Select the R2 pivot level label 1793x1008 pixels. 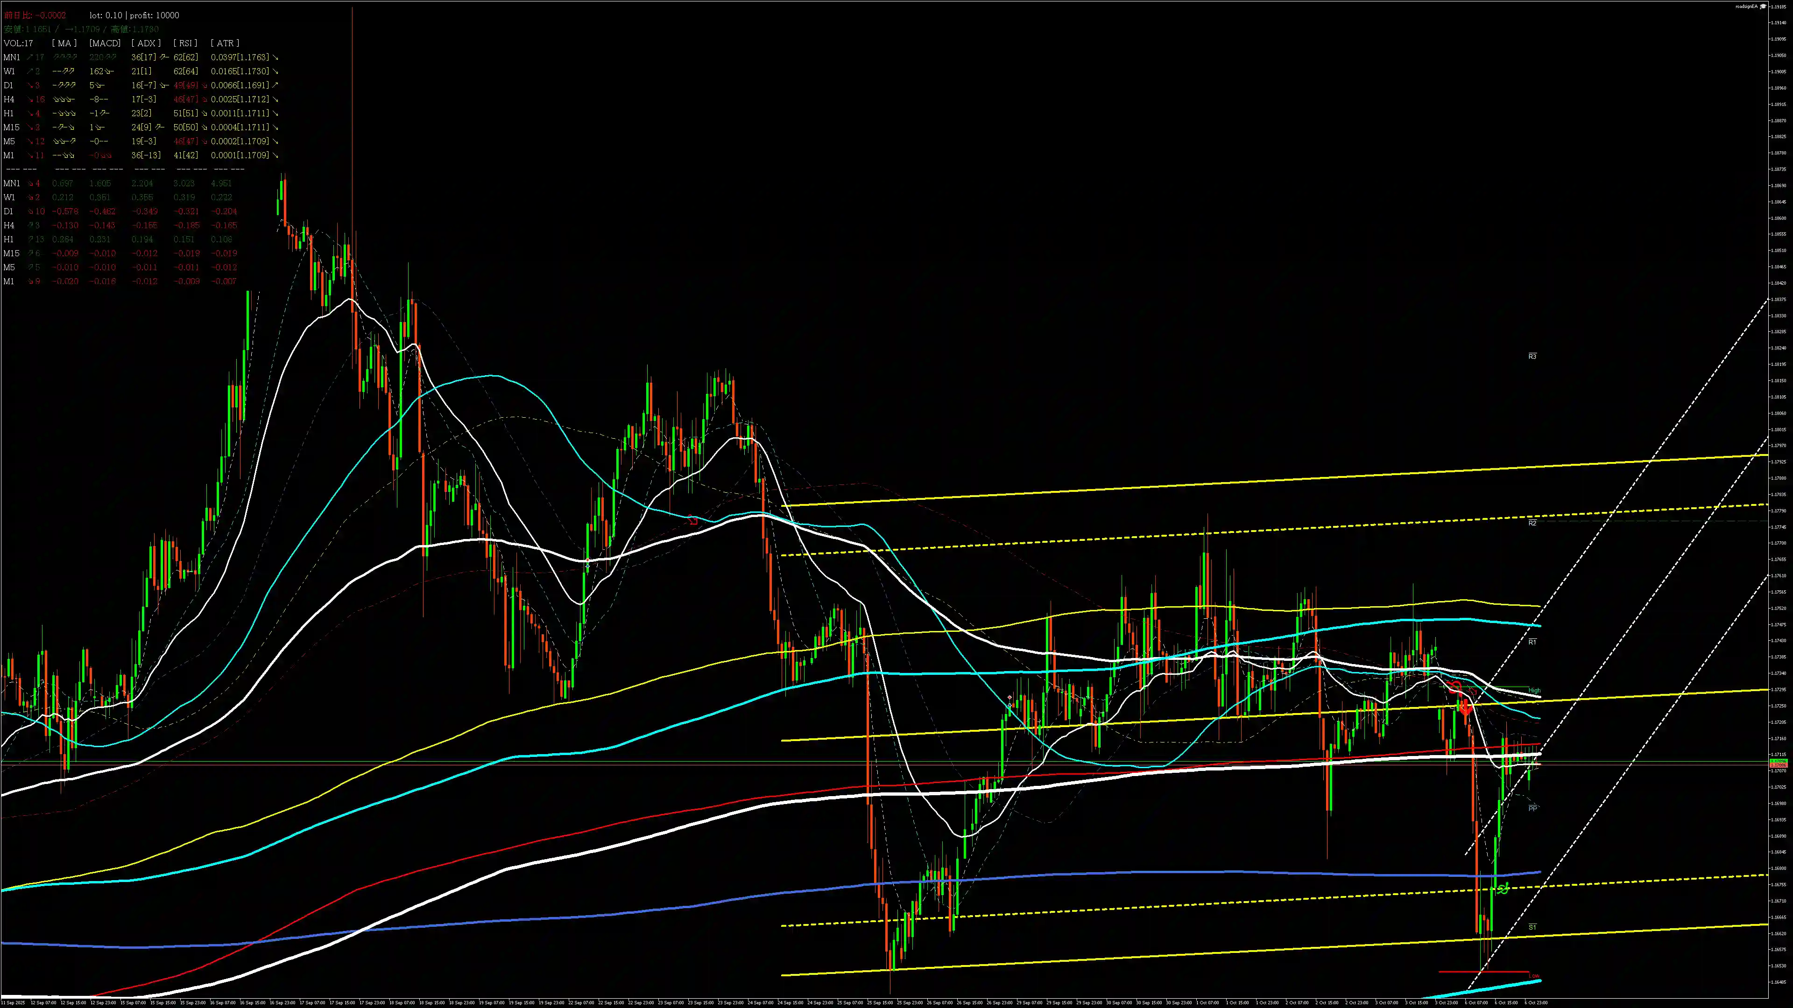tap(1532, 523)
